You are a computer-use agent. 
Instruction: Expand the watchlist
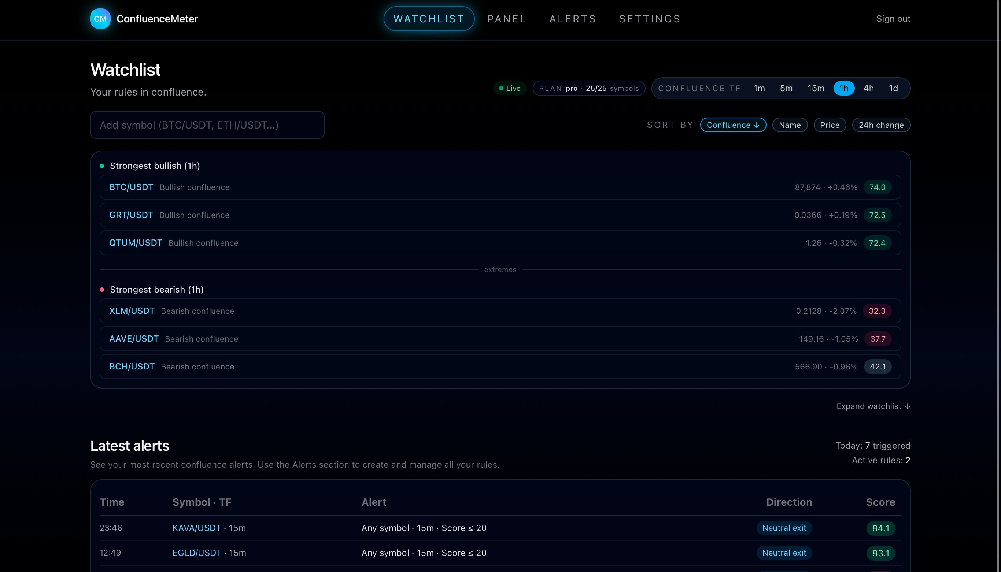click(873, 406)
